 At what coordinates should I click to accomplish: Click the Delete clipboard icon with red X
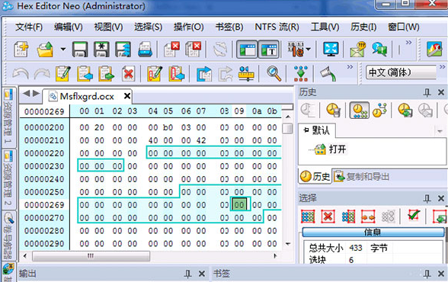click(128, 74)
